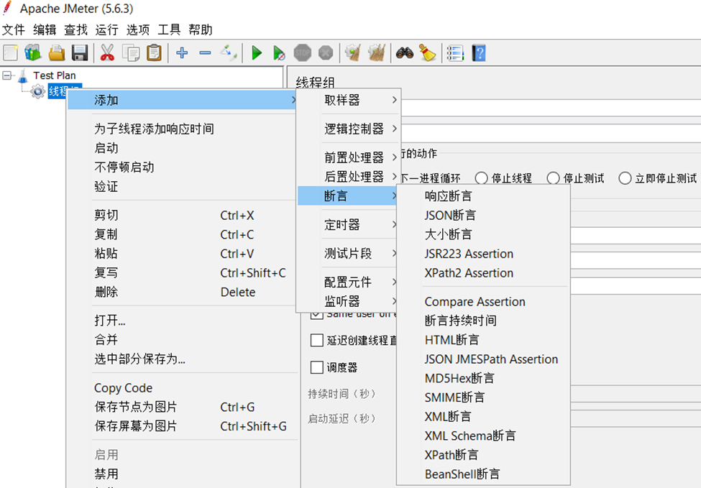
Task: Click the Collapse All minus icon
Action: click(x=205, y=52)
